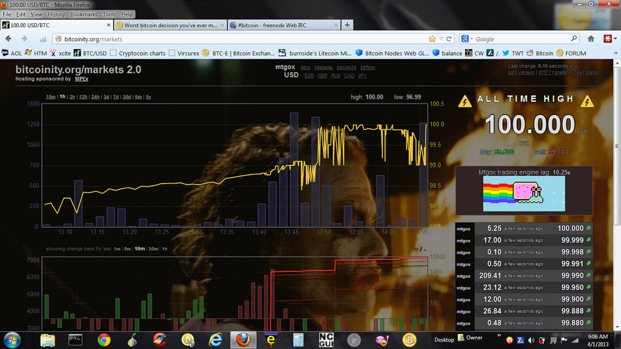The height and width of the screenshot is (349, 621).
Task: Click the 209.41 trade row
Action: (x=524, y=276)
